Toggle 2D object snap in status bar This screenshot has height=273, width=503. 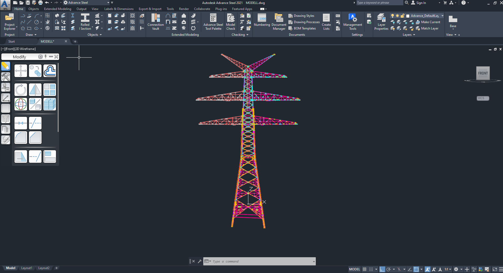tap(416, 269)
